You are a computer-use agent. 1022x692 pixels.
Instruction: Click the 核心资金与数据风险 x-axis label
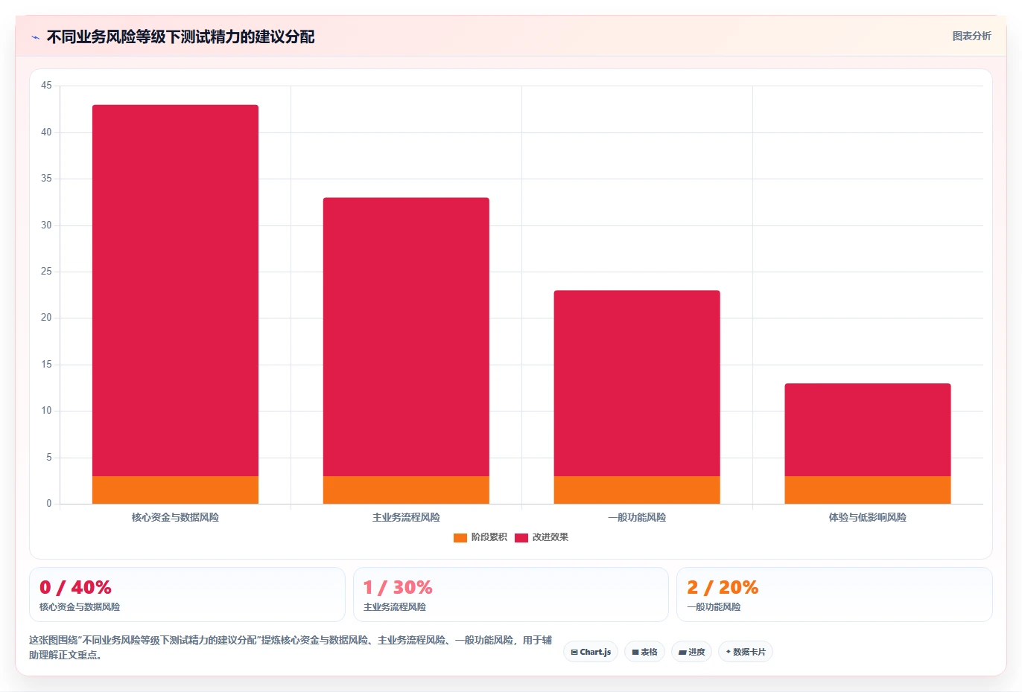pyautogui.click(x=175, y=517)
